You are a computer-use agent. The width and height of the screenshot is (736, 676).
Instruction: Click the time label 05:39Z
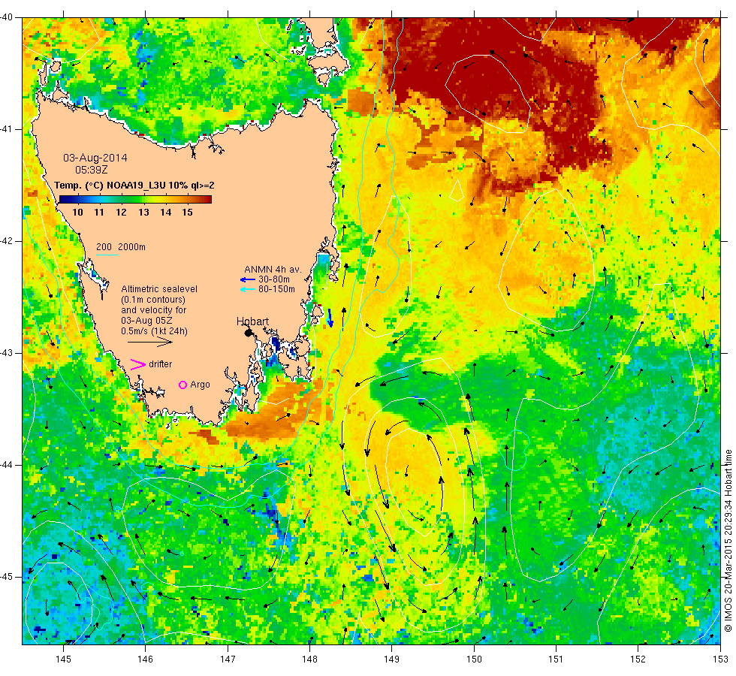[91, 170]
